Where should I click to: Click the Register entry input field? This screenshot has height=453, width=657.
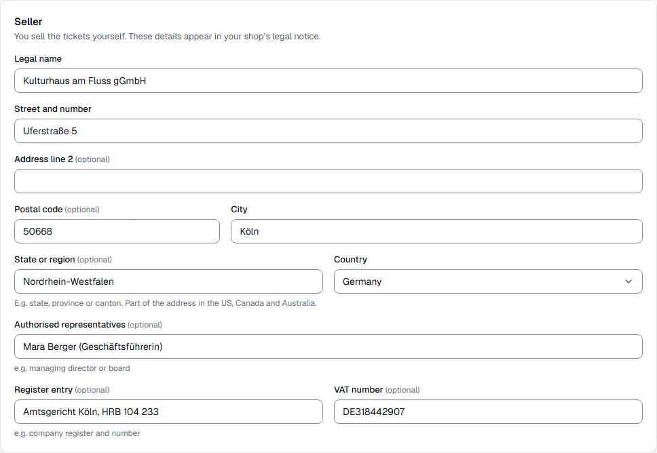(x=168, y=412)
